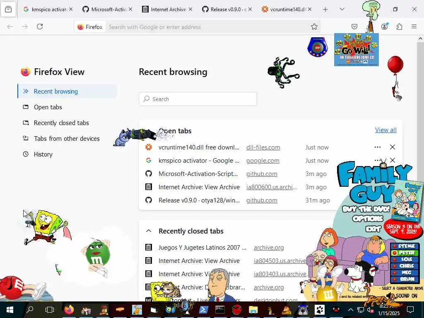Switch to the vcruntime140.dll tab

287,10
